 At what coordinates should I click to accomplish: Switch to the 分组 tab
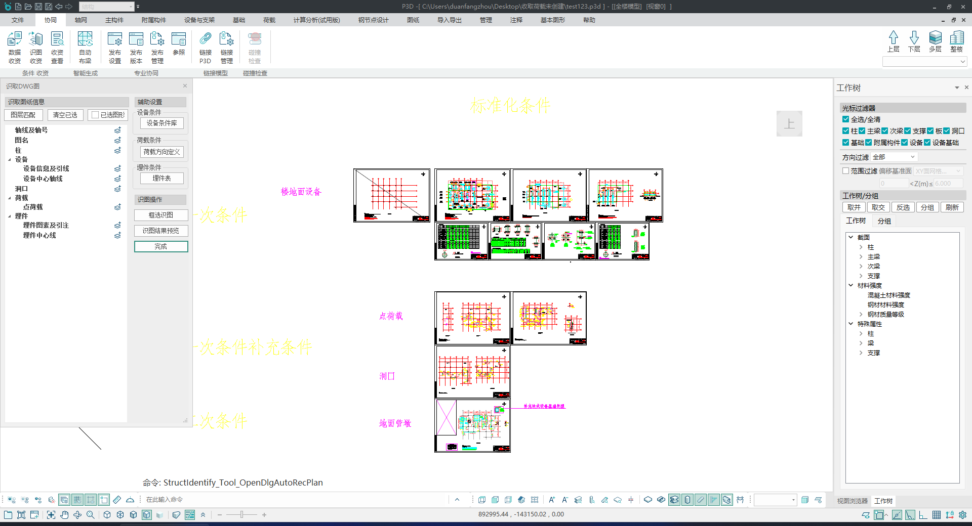884,221
